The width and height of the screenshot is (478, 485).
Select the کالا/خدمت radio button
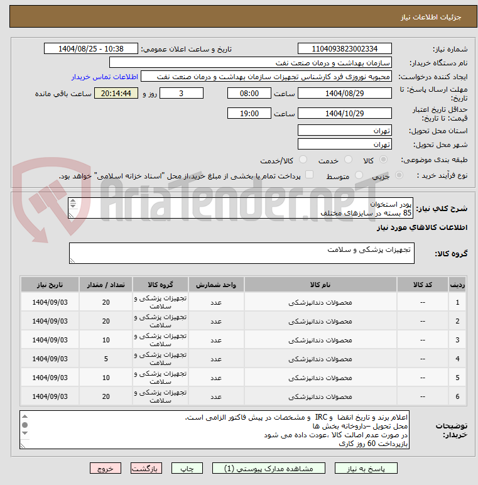(303, 160)
